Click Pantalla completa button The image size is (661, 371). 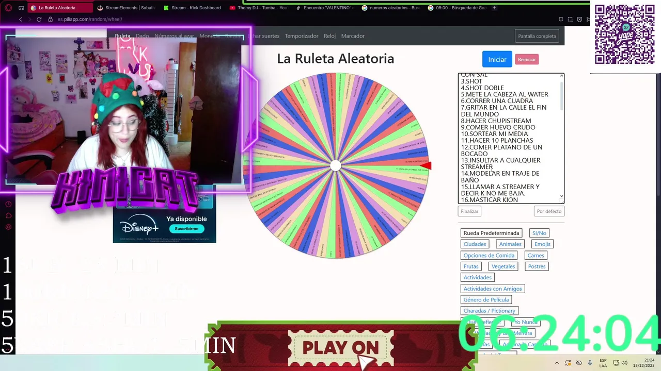537,36
